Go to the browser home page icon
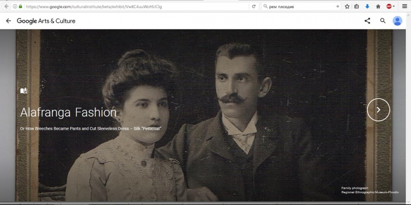Screen dimensions: 411x205 (x=378, y=6)
